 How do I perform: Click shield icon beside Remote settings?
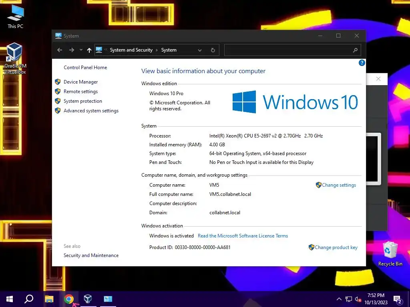click(x=58, y=92)
